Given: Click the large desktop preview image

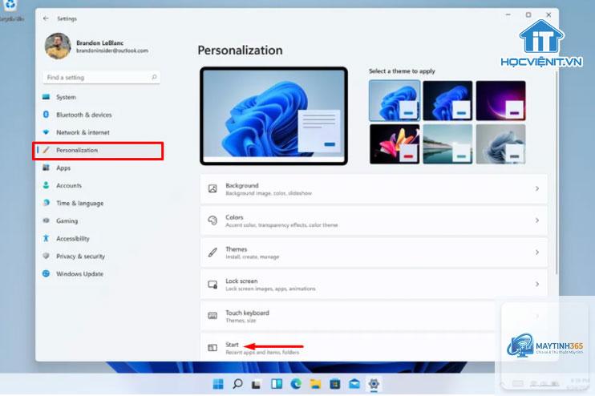Looking at the screenshot, I should pyautogui.click(x=273, y=116).
